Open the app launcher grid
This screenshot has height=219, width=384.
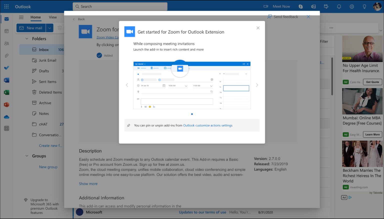click(x=6, y=6)
